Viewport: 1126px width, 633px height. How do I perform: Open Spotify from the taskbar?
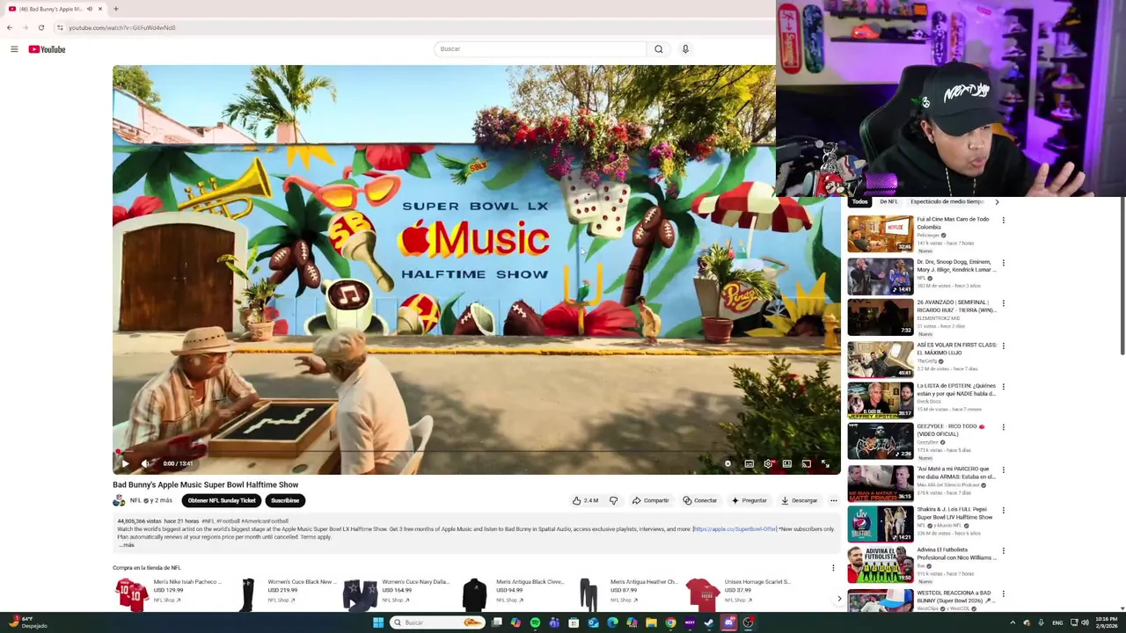coord(535,622)
